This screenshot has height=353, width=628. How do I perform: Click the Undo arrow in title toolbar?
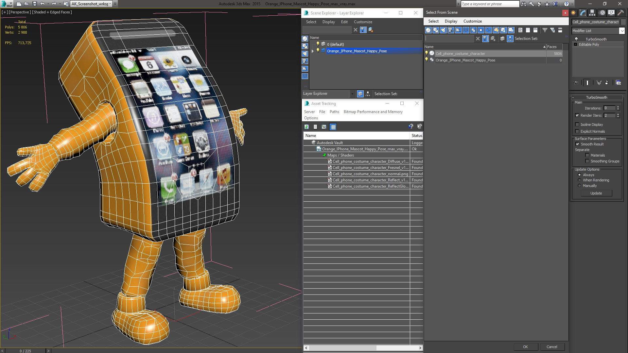42,4
